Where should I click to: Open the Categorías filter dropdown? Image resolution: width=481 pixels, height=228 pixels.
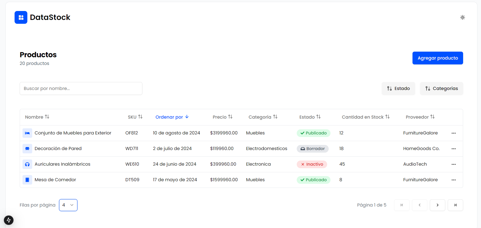click(x=441, y=88)
